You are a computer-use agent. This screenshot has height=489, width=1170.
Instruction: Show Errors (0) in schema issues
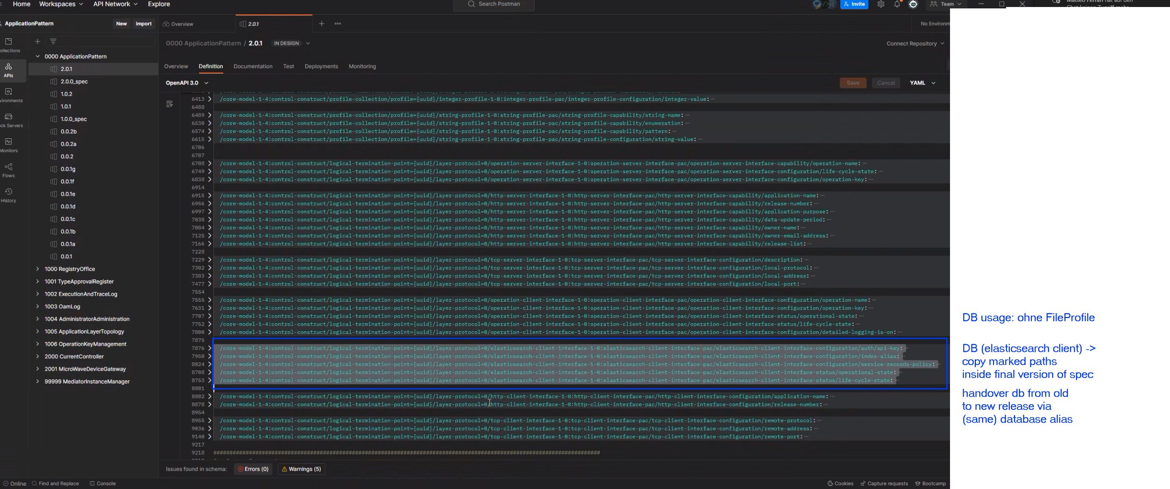253,469
